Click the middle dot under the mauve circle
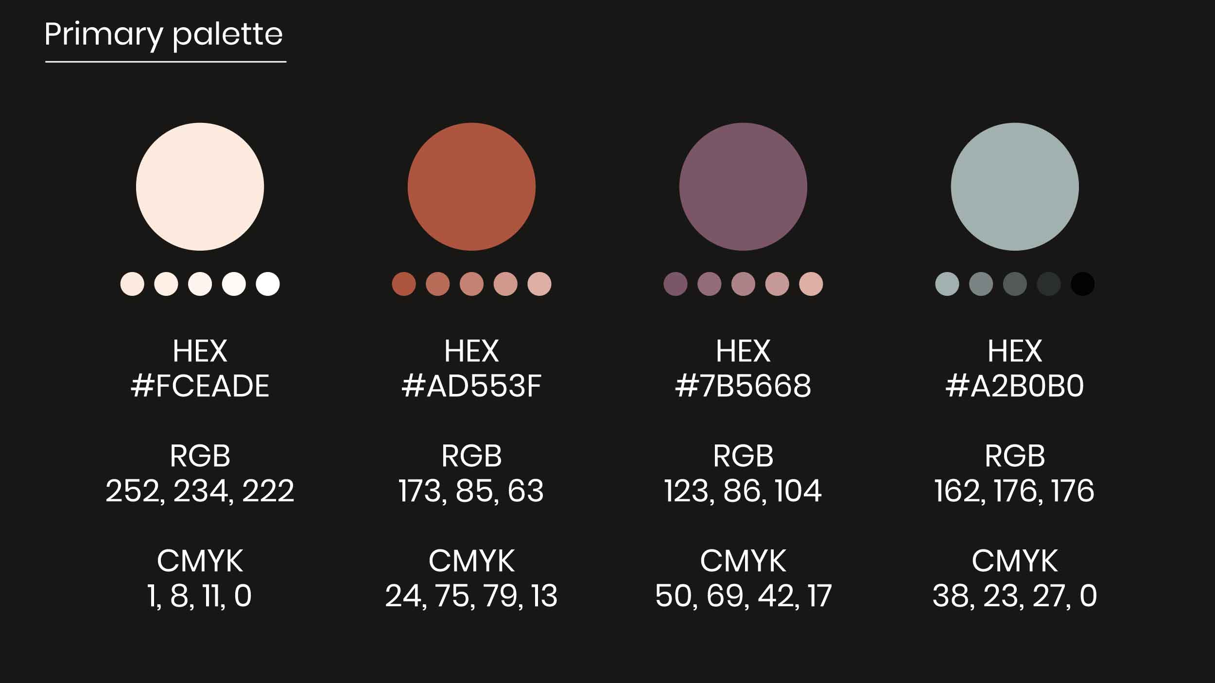The height and width of the screenshot is (683, 1215). click(x=743, y=284)
